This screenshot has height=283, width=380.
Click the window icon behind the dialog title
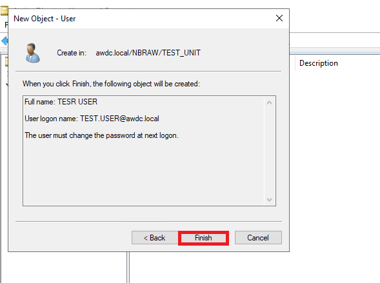click(x=4, y=11)
